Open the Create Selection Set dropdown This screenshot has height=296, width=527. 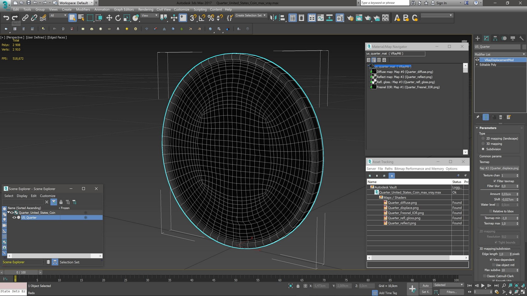pos(250,16)
